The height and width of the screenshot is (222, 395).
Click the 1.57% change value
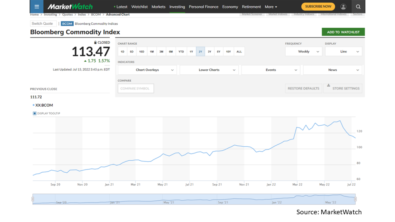tap(104, 61)
